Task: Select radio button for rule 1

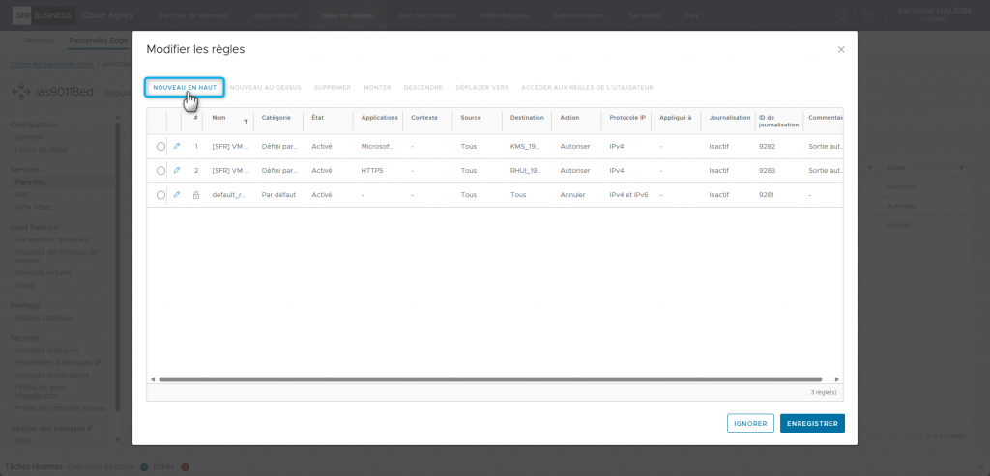Action: click(x=160, y=146)
